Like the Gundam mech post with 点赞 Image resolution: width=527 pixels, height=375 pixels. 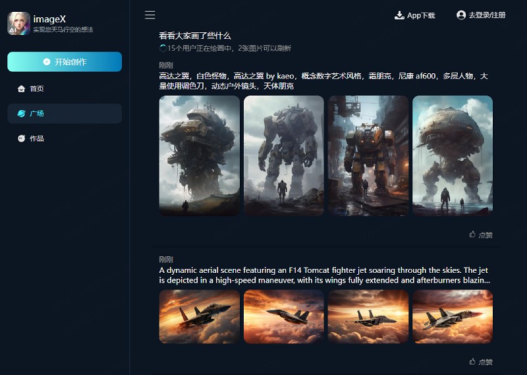481,235
